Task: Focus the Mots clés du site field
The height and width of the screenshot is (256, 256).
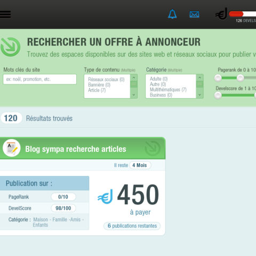Action: click(x=40, y=79)
